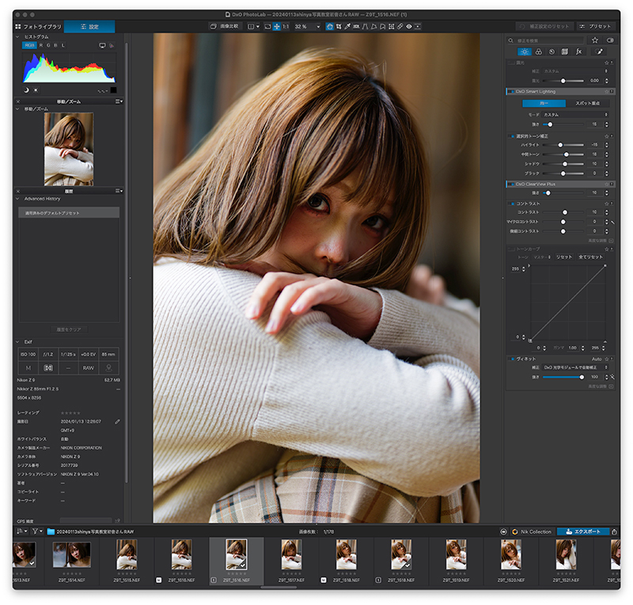Open the Geometry corrections tab icon
The height and width of the screenshot is (605, 633).
[565, 51]
